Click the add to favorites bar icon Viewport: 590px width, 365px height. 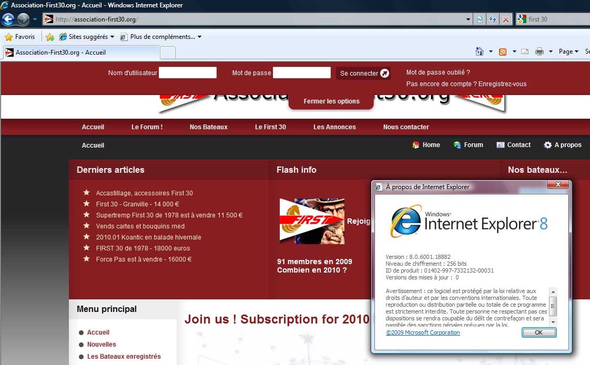50,37
